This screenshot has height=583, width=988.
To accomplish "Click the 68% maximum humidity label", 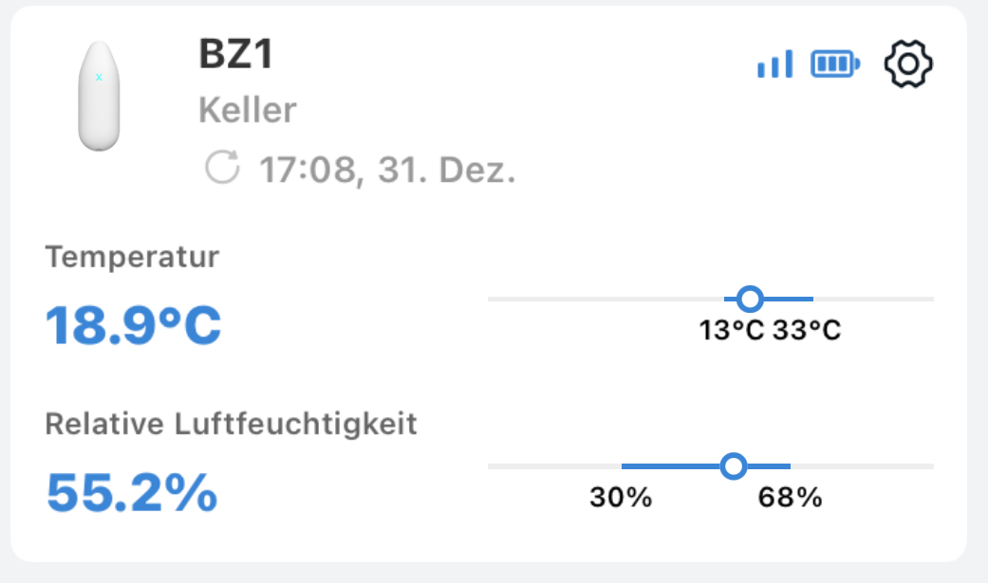I will click(790, 498).
